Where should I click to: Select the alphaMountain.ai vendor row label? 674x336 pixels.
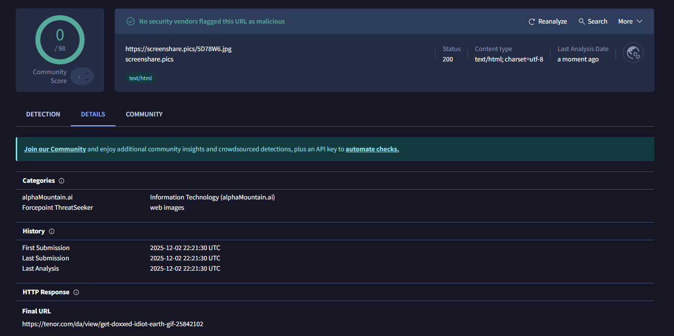pos(47,197)
